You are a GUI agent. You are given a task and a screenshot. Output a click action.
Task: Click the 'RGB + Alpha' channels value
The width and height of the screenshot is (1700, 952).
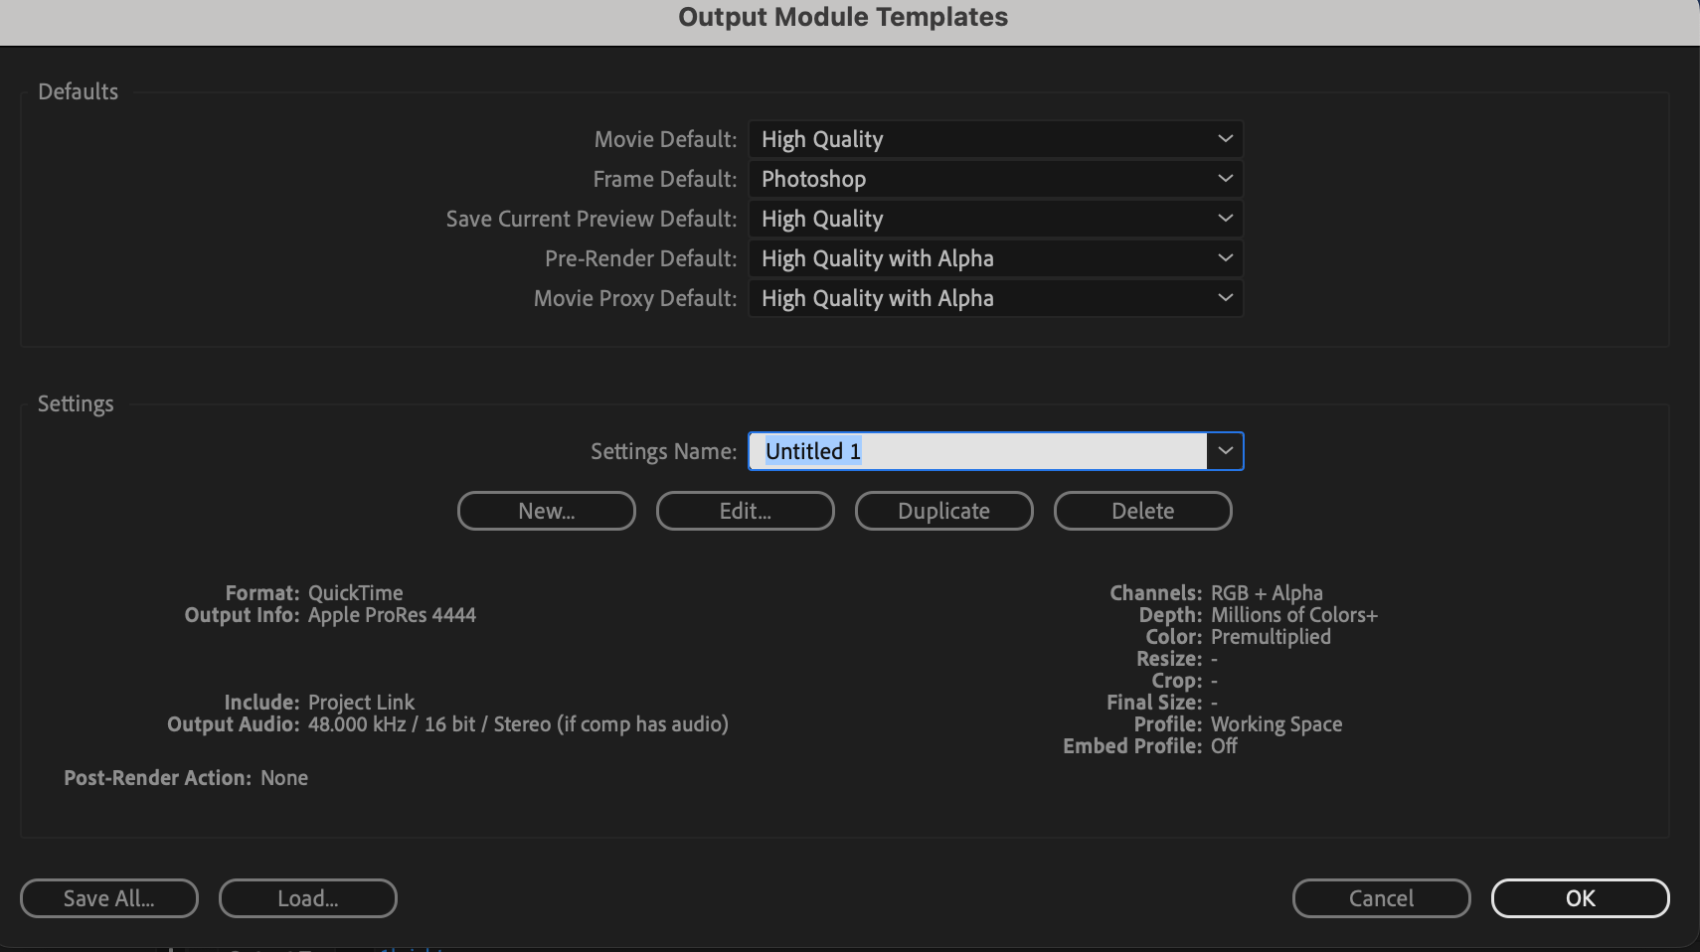coord(1267,593)
